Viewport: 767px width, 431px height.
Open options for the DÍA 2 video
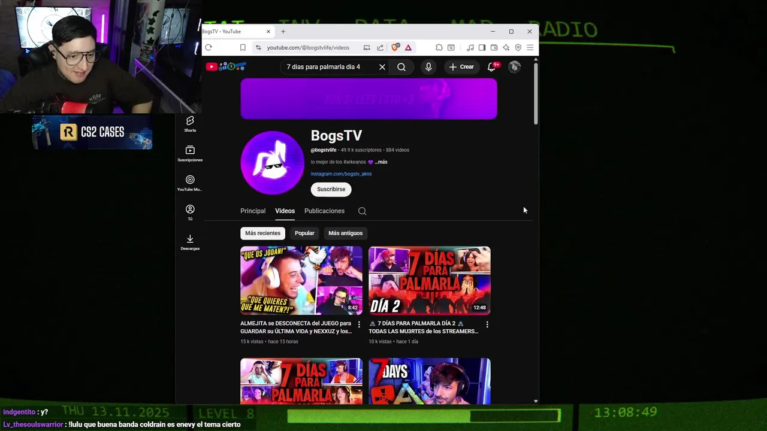click(487, 324)
